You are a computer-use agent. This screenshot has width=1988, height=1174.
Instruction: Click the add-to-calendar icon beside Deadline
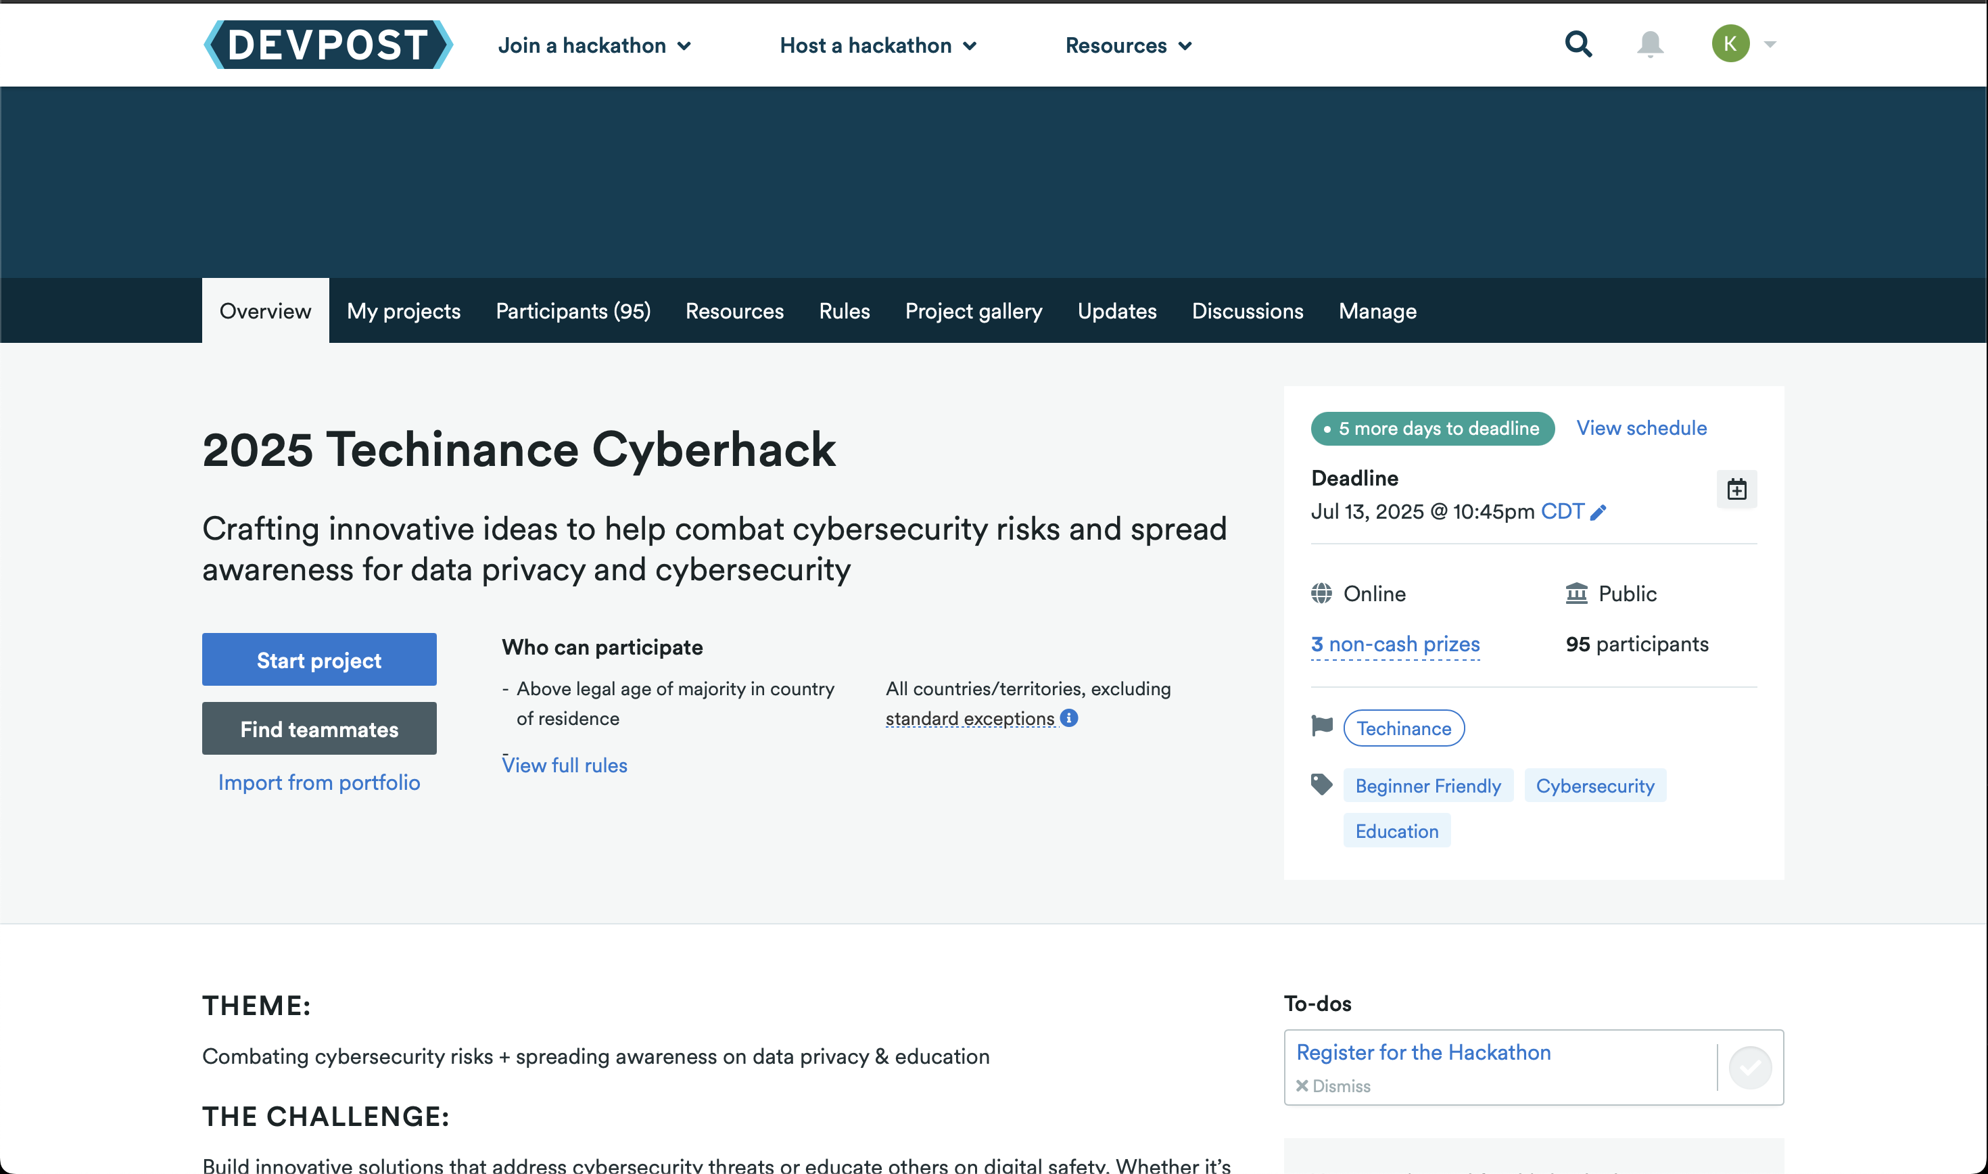1736,490
